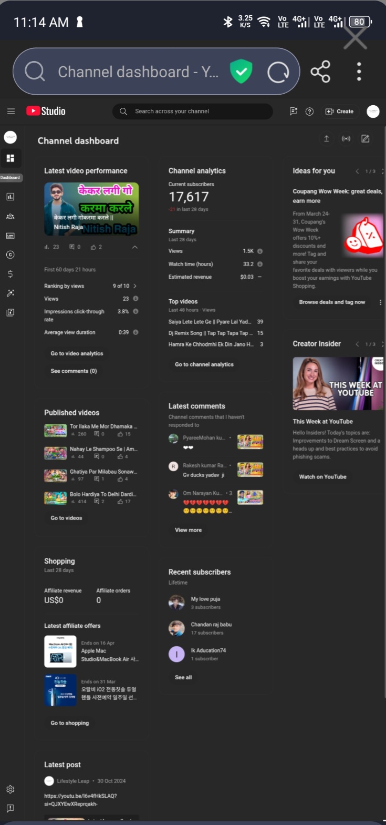This screenshot has height=825, width=386.
Task: Open options menu beside Browse deals
Action: [380, 302]
